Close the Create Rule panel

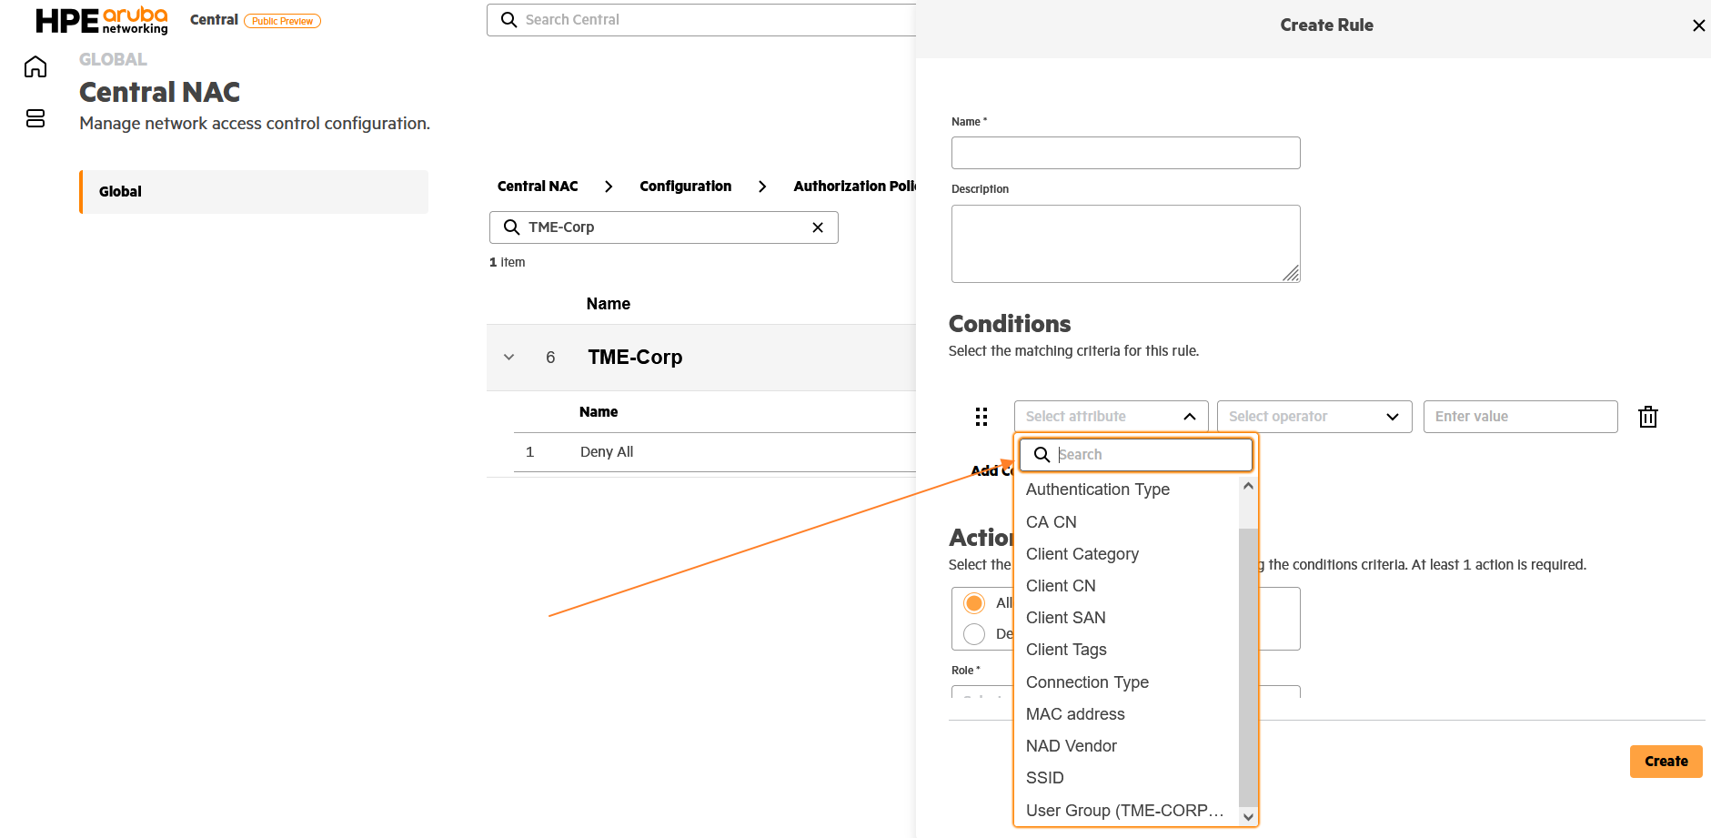1698,25
